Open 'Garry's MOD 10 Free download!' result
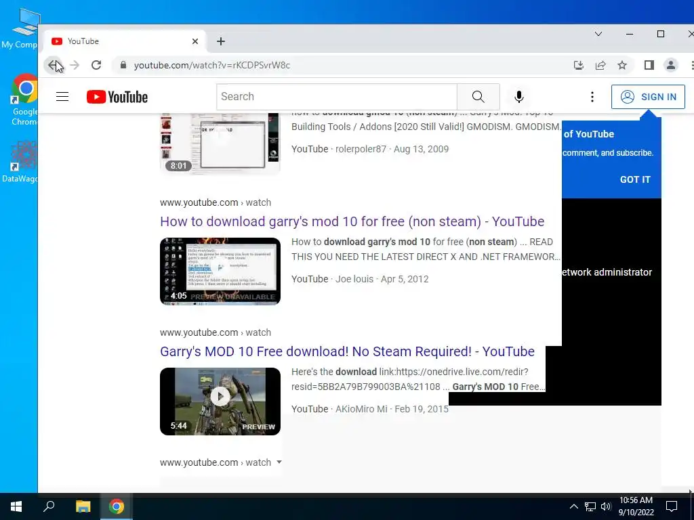The height and width of the screenshot is (520, 694). (347, 351)
